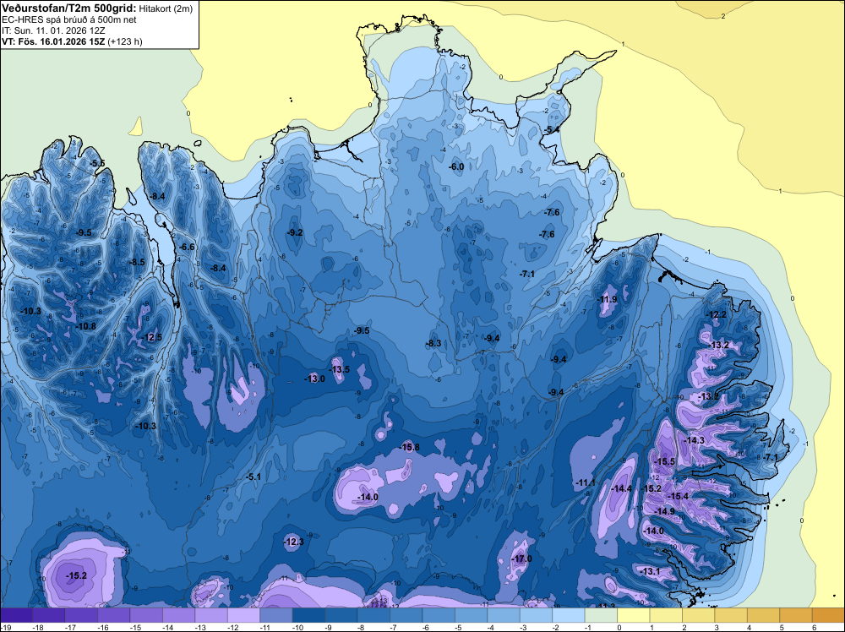Click the -11.1 temperature value on the map
Viewport: 845px width, 632px height.
(x=586, y=482)
